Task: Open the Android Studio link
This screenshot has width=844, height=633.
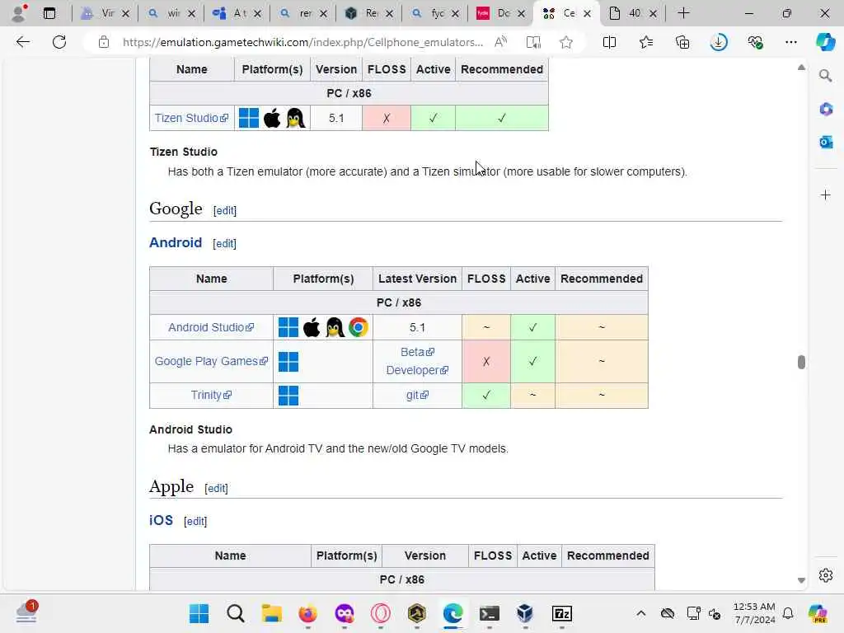Action: click(211, 327)
